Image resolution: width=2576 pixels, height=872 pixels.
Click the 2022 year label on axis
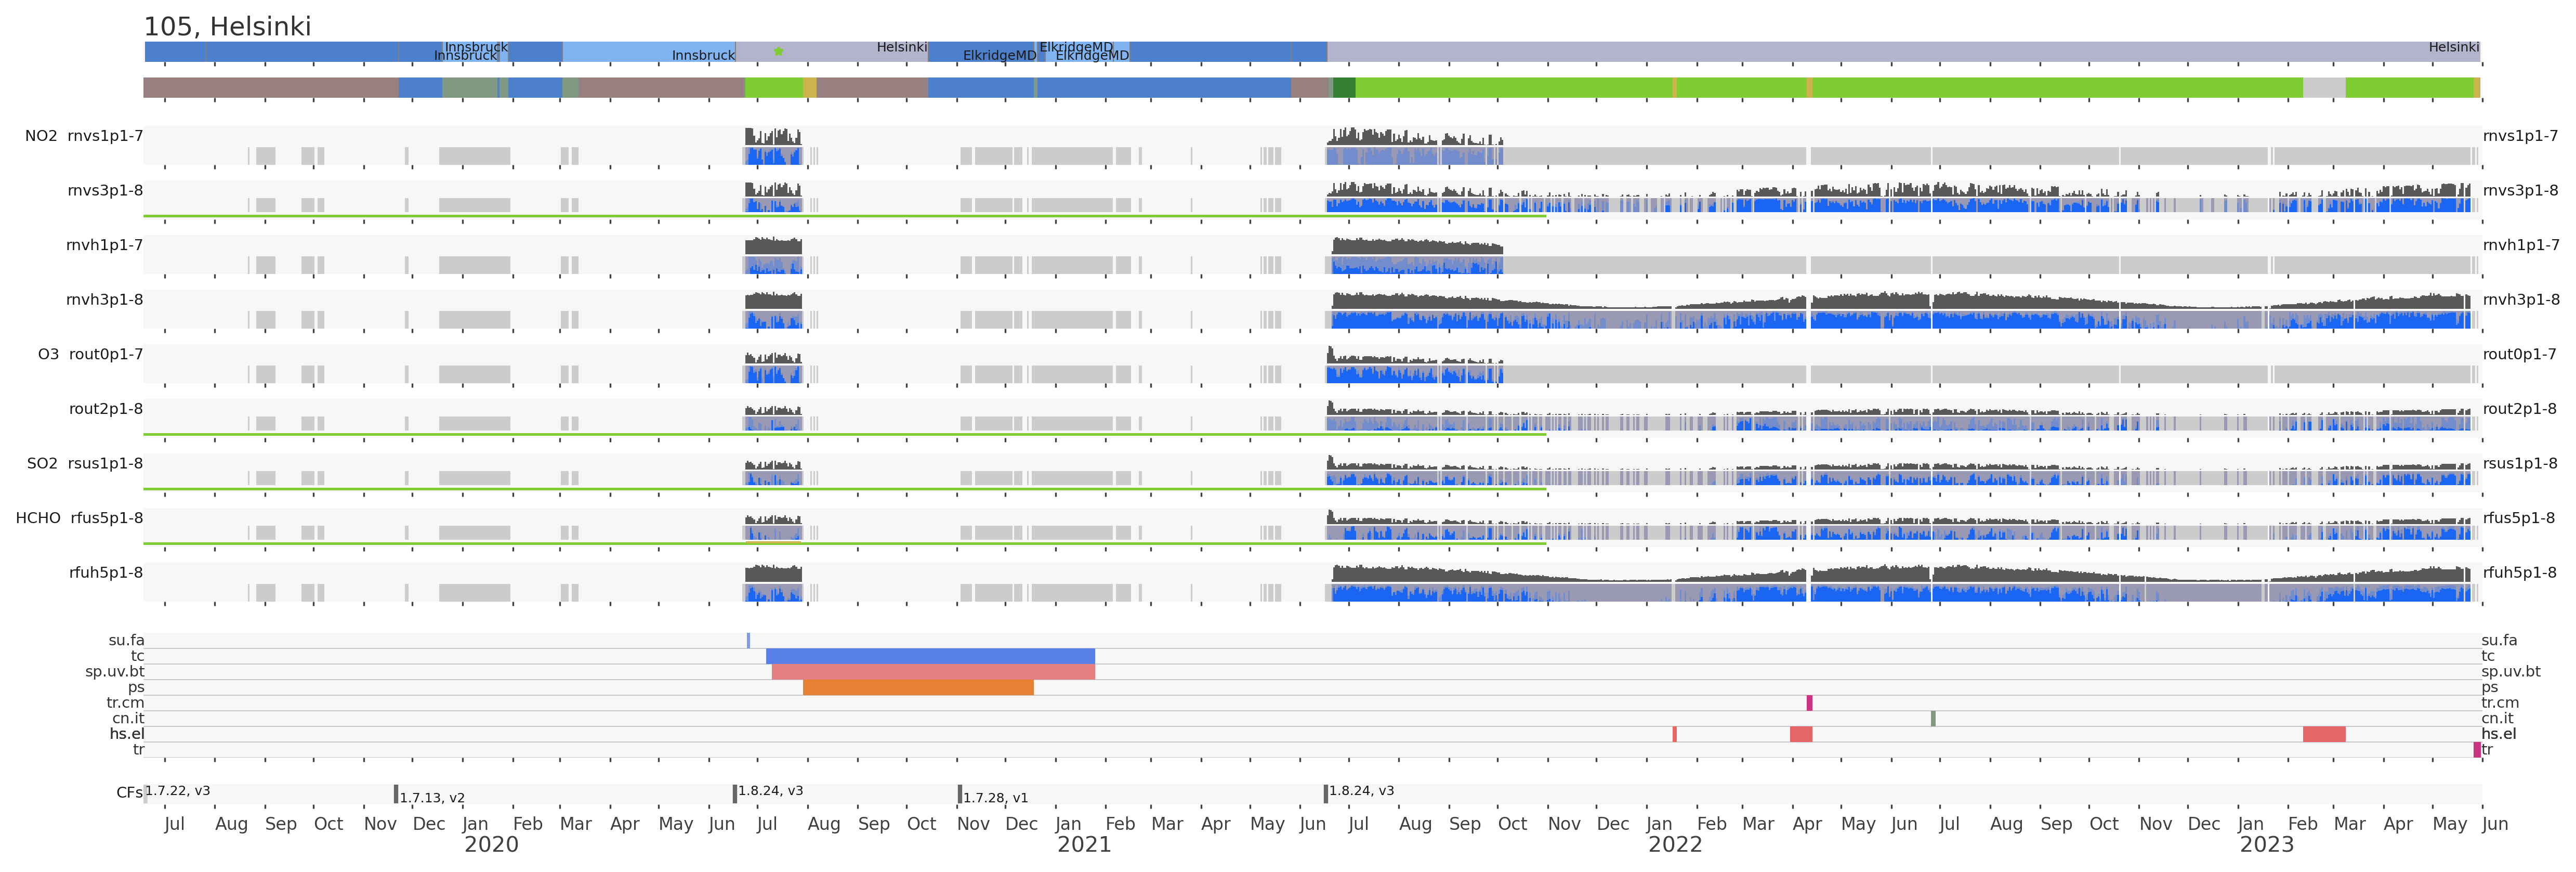click(x=1674, y=845)
